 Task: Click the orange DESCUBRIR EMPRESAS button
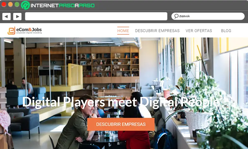click(121, 124)
